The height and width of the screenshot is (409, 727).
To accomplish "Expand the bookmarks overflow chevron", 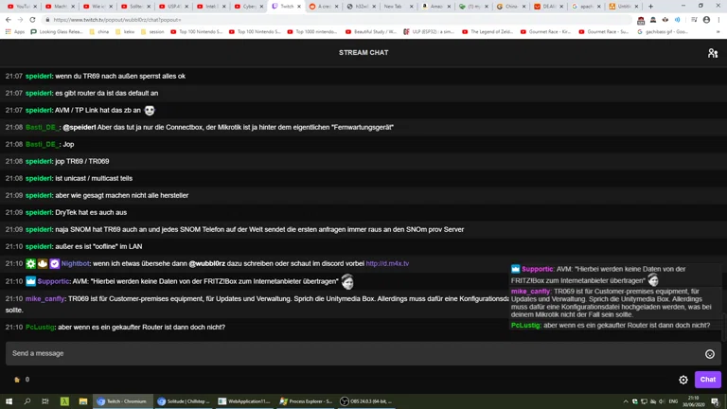I will [718, 31].
